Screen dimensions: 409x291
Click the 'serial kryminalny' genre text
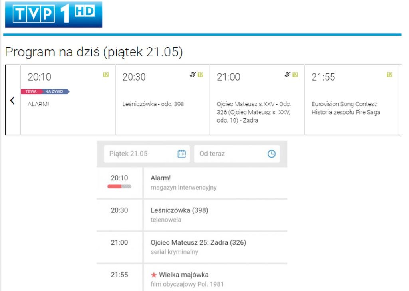174,252
